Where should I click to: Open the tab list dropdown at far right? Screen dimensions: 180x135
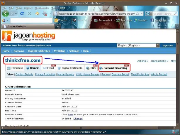coord(177,27)
